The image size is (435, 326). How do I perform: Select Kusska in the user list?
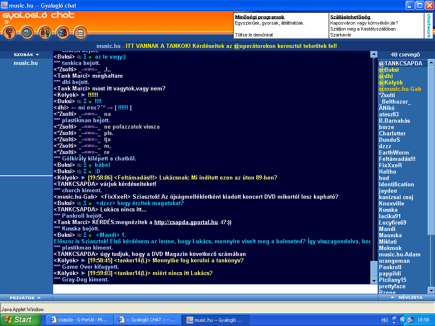(388, 210)
